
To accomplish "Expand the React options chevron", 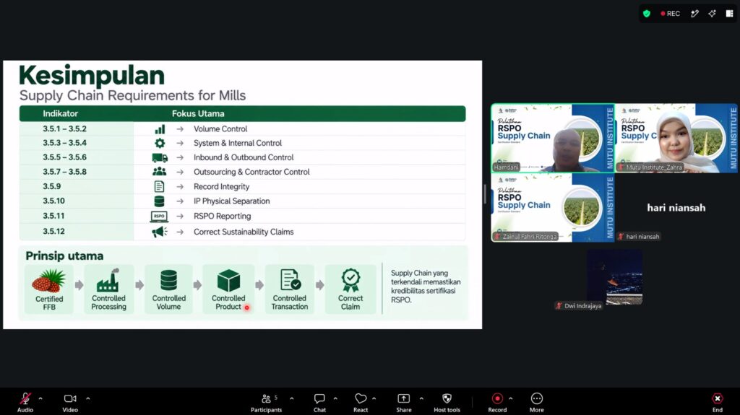I will coord(374,398).
